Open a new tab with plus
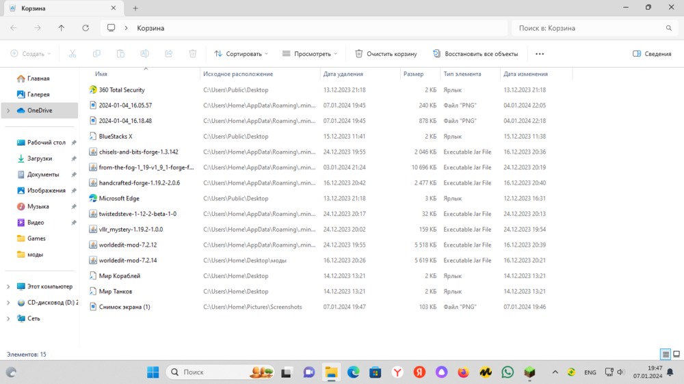Screen dimensions: 684x384 pos(135,8)
